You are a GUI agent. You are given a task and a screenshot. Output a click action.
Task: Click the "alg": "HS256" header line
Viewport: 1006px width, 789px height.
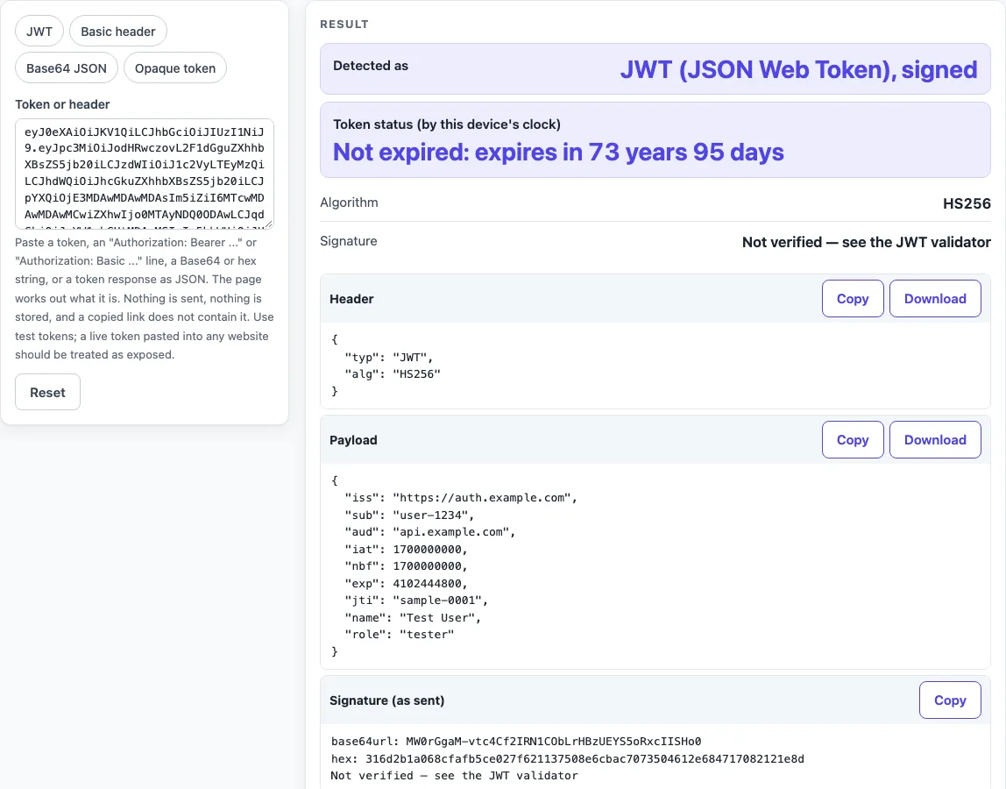pos(392,373)
